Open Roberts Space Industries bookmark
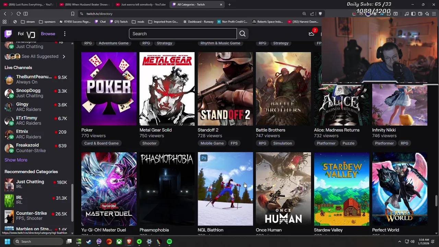Viewport: 439px width, 247px height. point(267,22)
